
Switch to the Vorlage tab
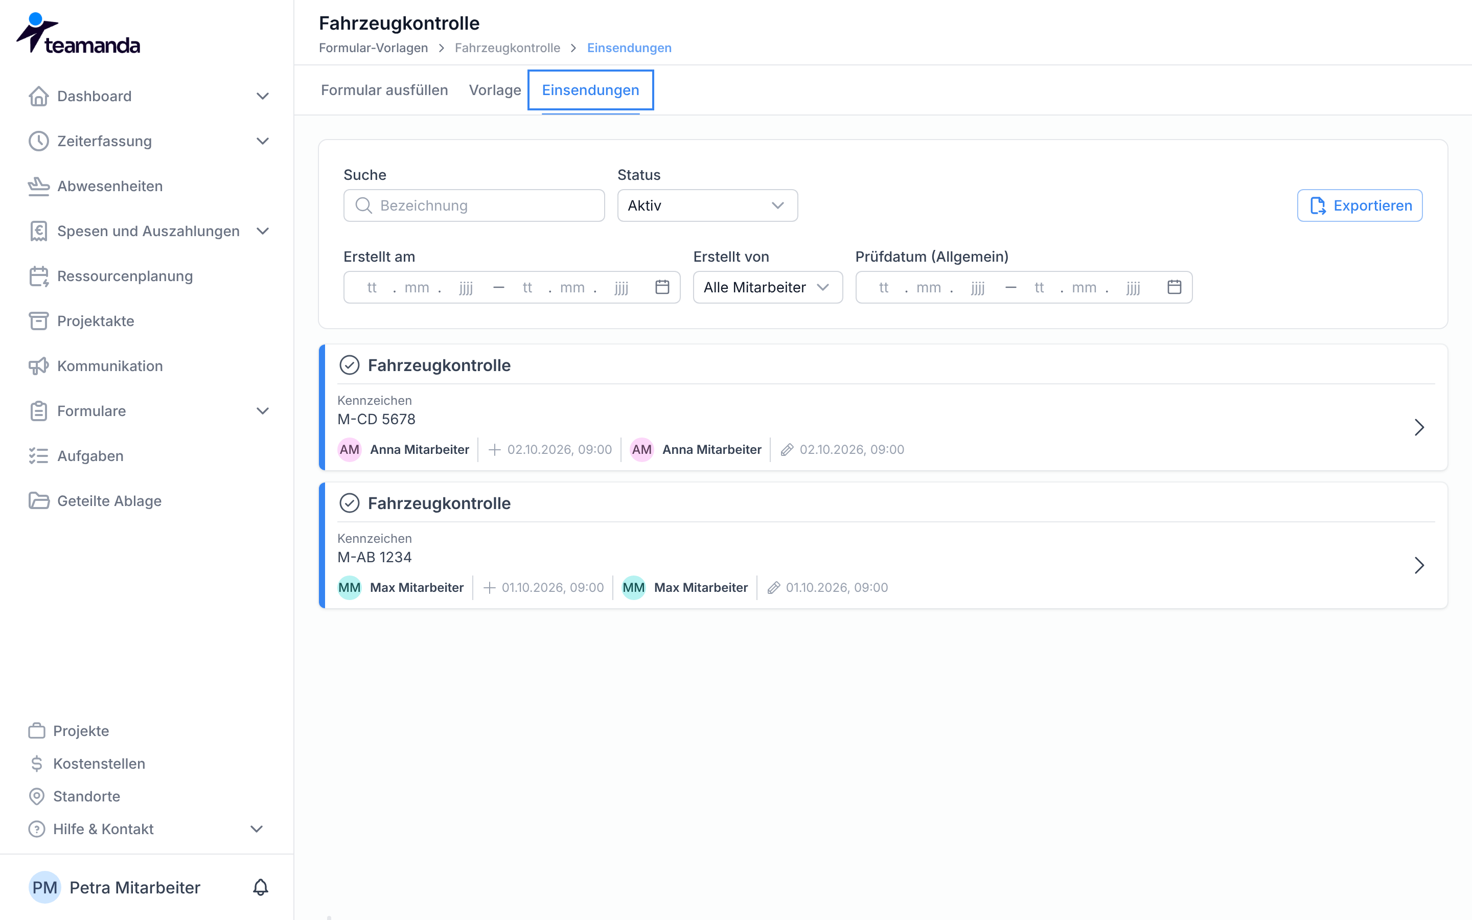pos(495,90)
